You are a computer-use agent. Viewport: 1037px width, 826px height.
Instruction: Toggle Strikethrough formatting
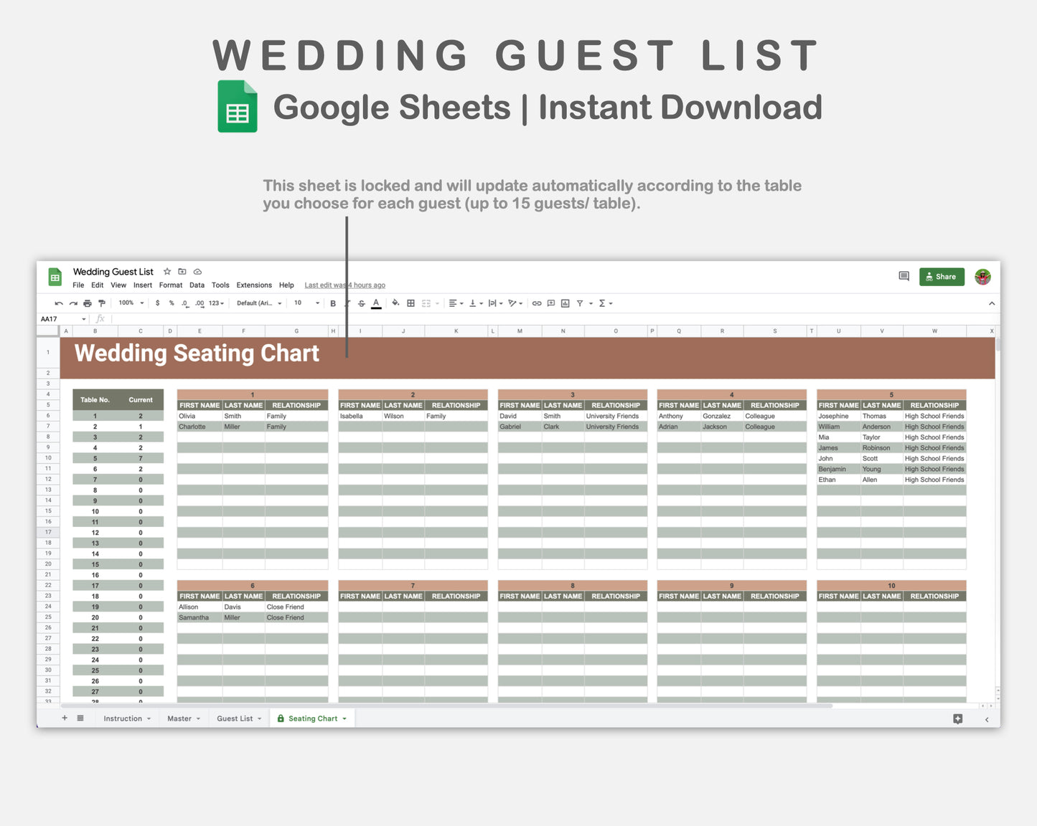361,303
